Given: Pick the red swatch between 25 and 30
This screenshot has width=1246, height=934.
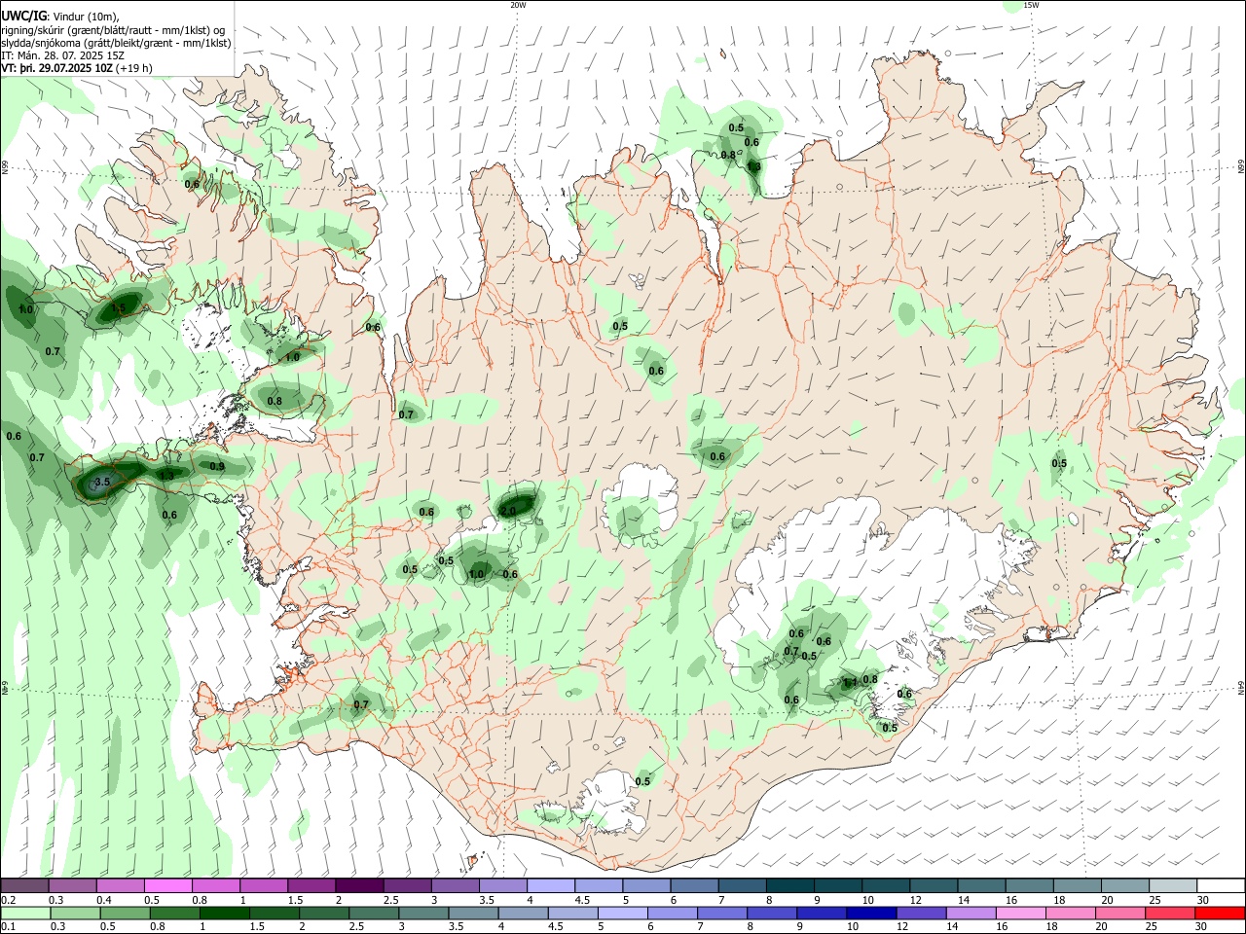Looking at the screenshot, I should click(x=1171, y=913).
